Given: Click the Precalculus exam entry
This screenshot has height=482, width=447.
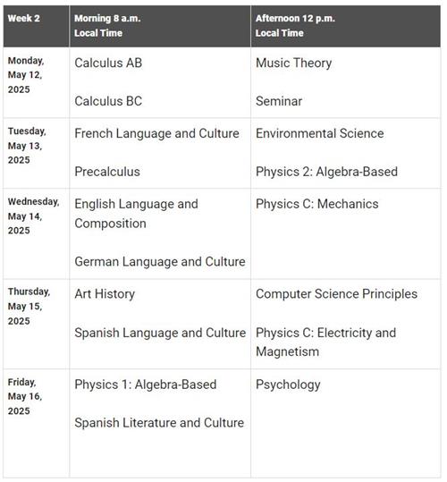Looking at the screenshot, I should click(x=107, y=172).
